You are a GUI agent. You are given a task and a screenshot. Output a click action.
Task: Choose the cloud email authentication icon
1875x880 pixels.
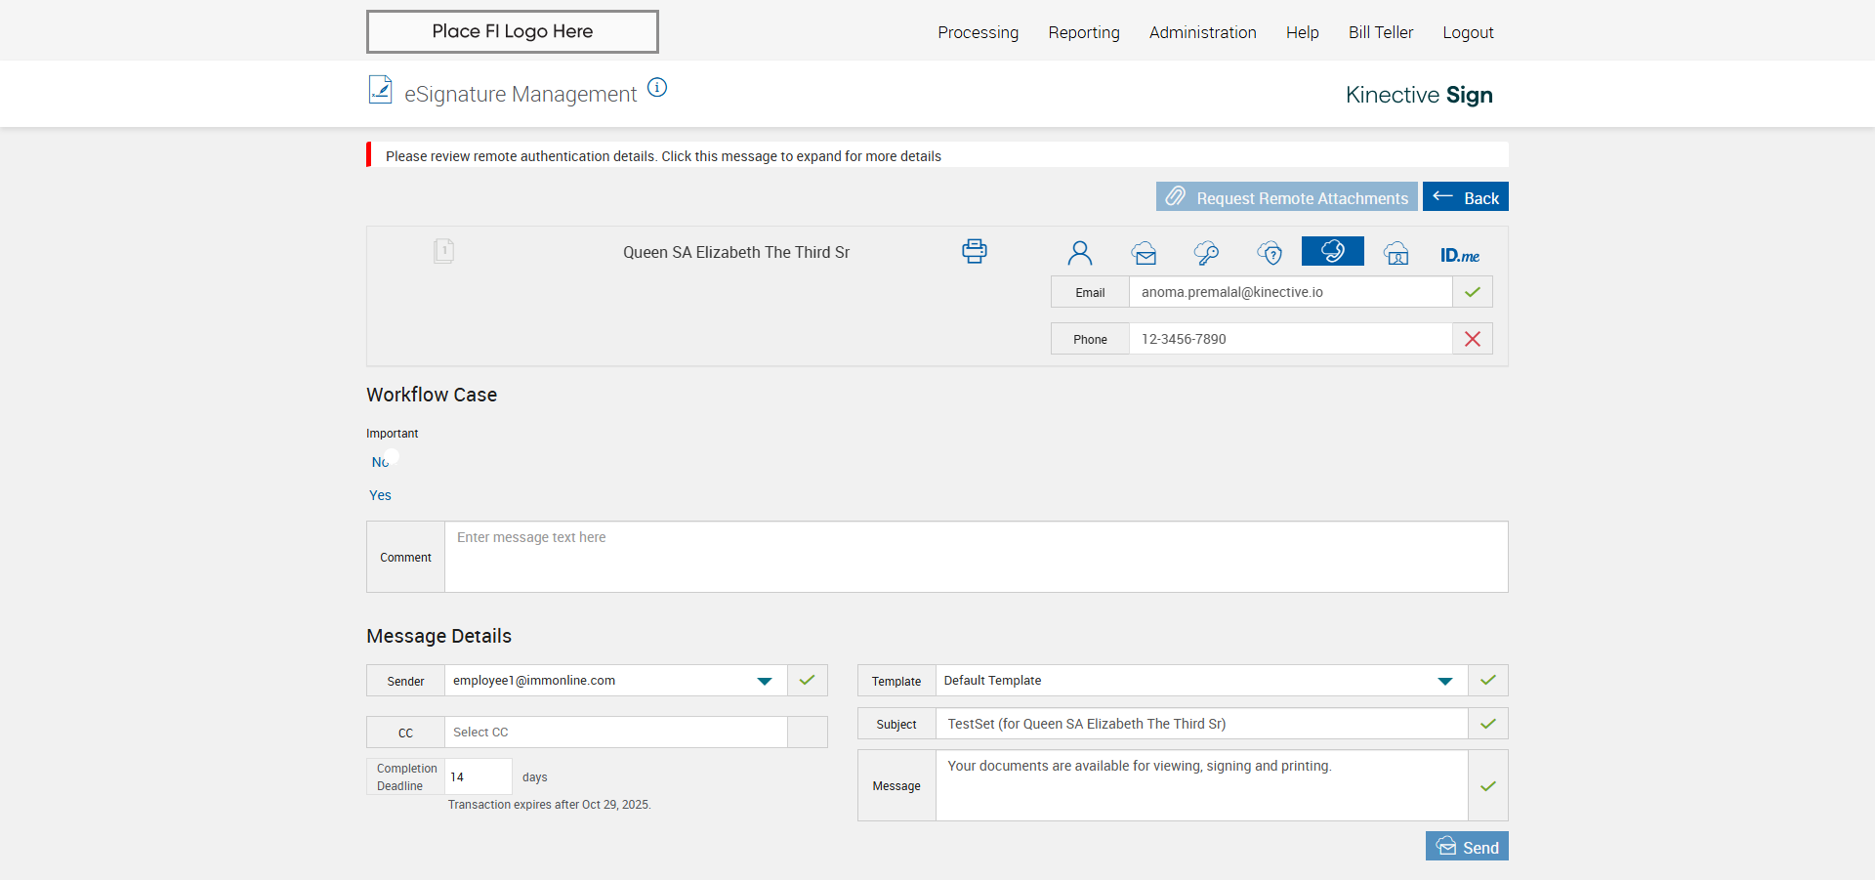pos(1144,254)
